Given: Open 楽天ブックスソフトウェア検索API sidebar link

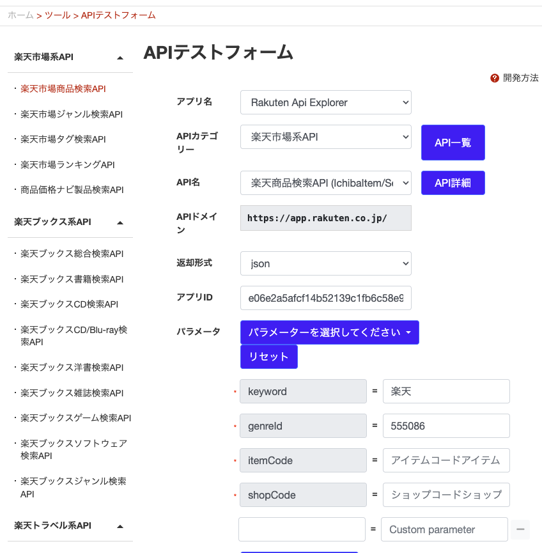Looking at the screenshot, I should click(74, 449).
